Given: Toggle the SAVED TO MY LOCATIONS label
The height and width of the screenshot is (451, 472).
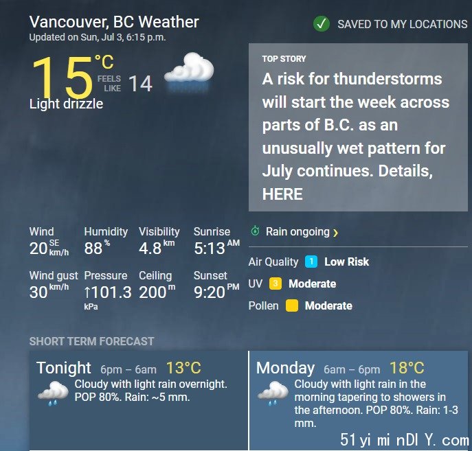Looking at the screenshot, I should [403, 24].
